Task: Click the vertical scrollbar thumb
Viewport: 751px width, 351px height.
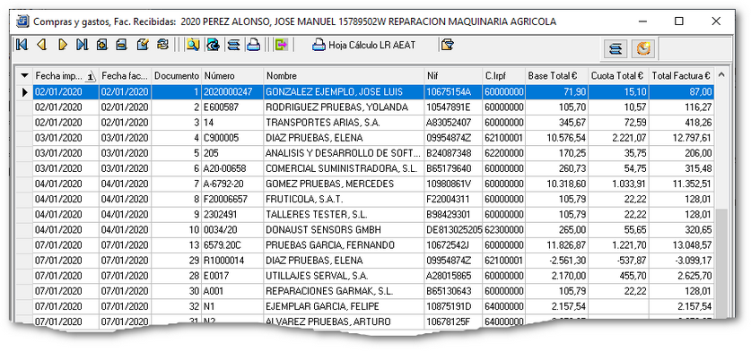Action: click(x=721, y=265)
